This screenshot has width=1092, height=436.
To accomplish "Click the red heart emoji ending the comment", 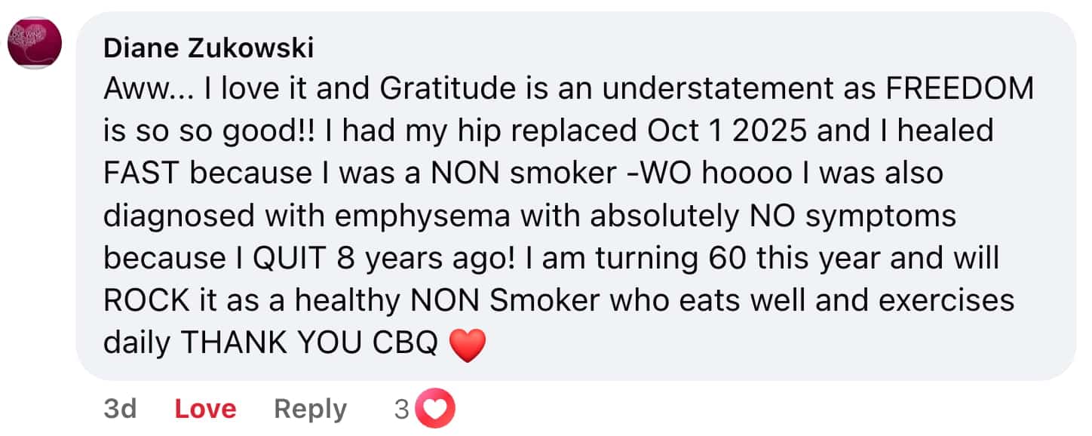I will (x=468, y=345).
